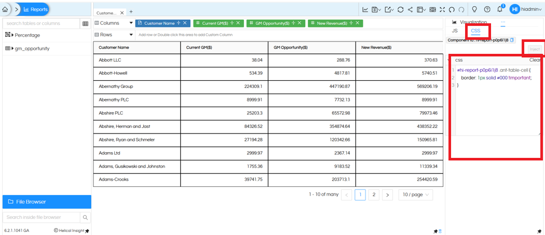Open the layout dropdown in toolbar
Image resolution: width=545 pixels, height=235 pixels.
click(x=421, y=10)
